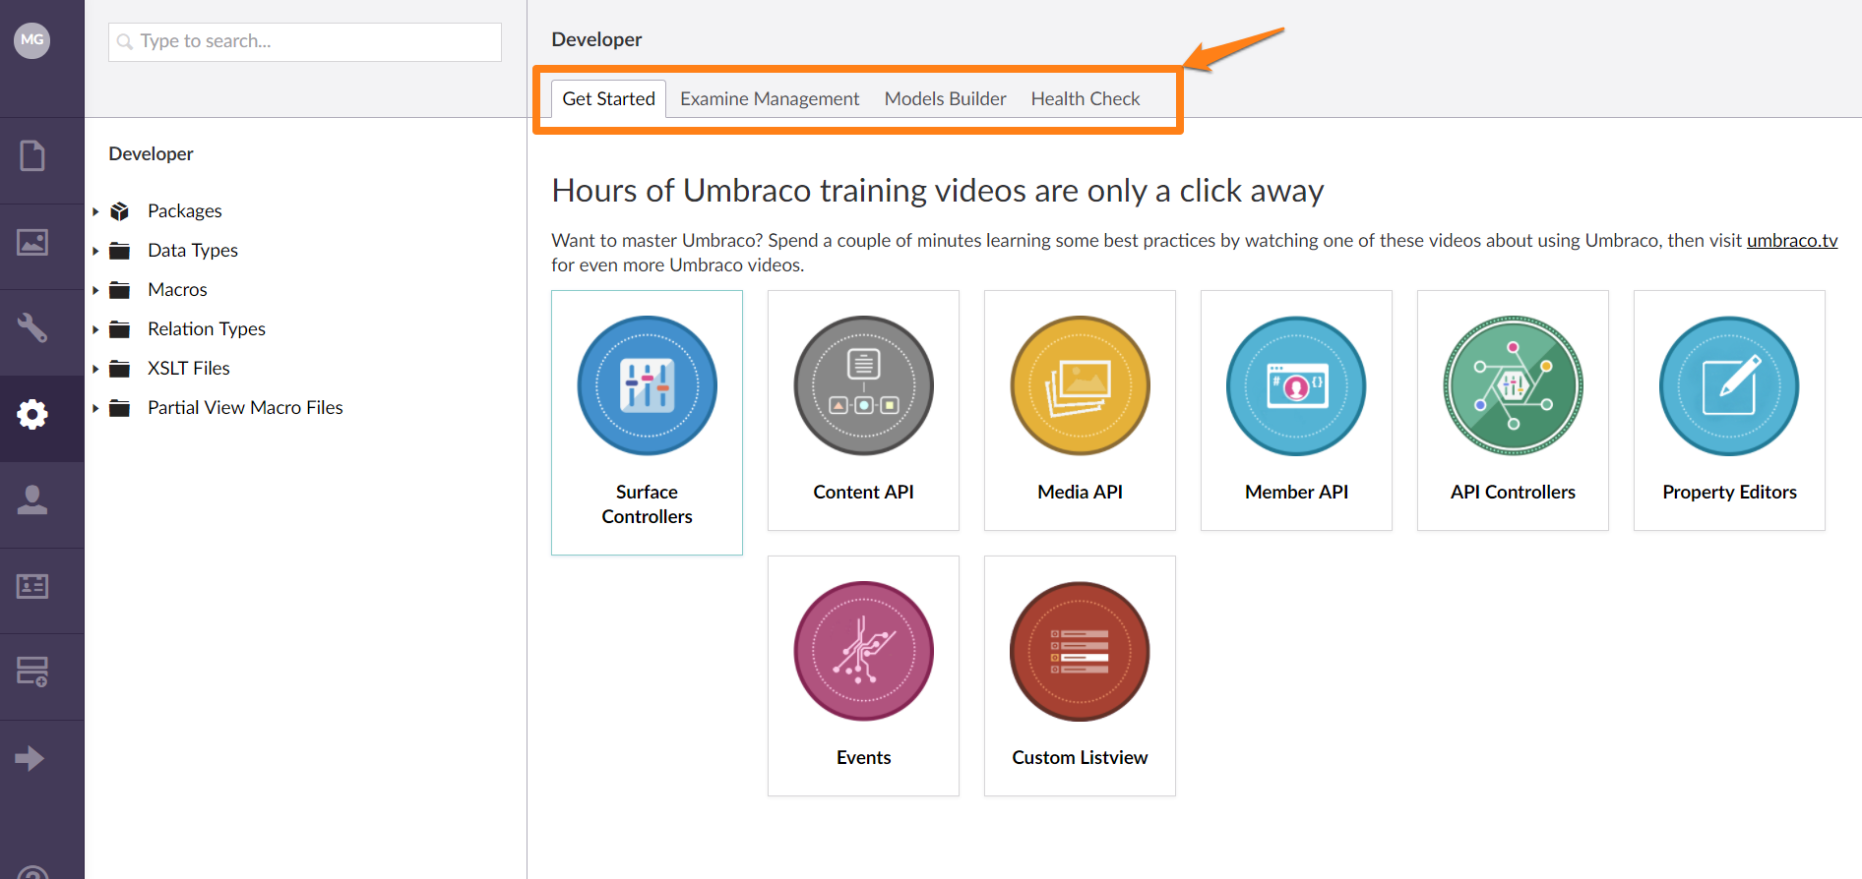The width and height of the screenshot is (1862, 879).
Task: Open the Content section document icon
Action: click(32, 155)
